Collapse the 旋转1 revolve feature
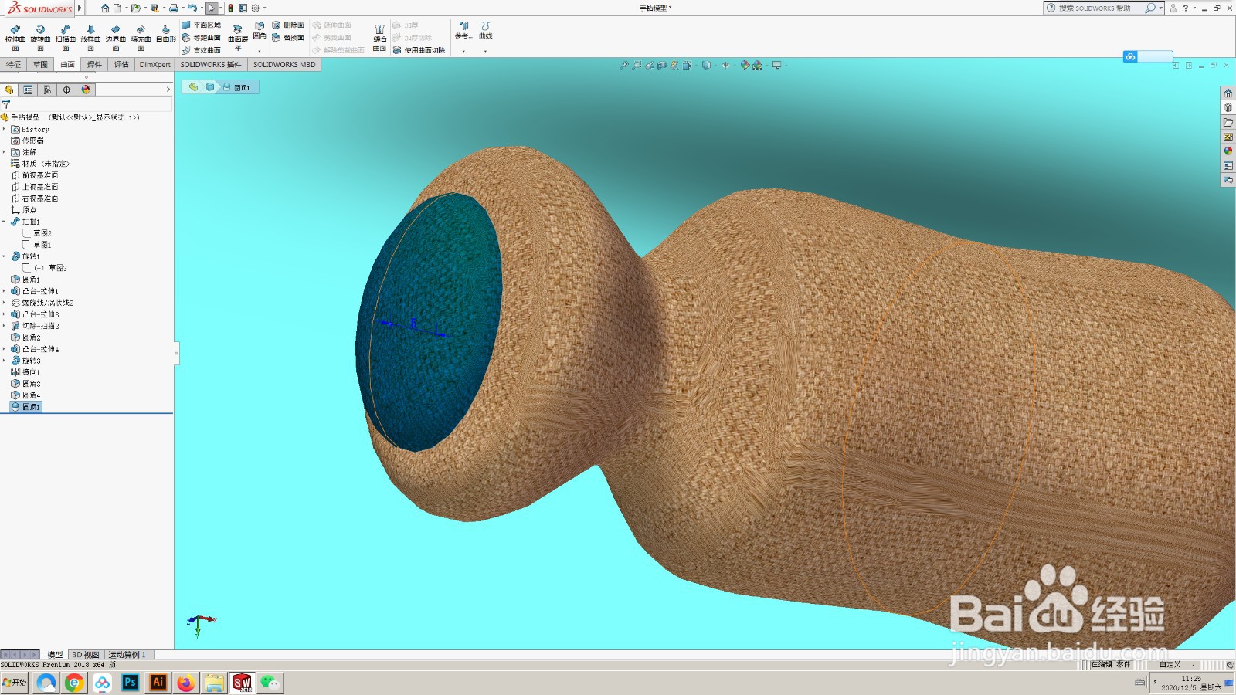1236x695 pixels. (x=4, y=256)
